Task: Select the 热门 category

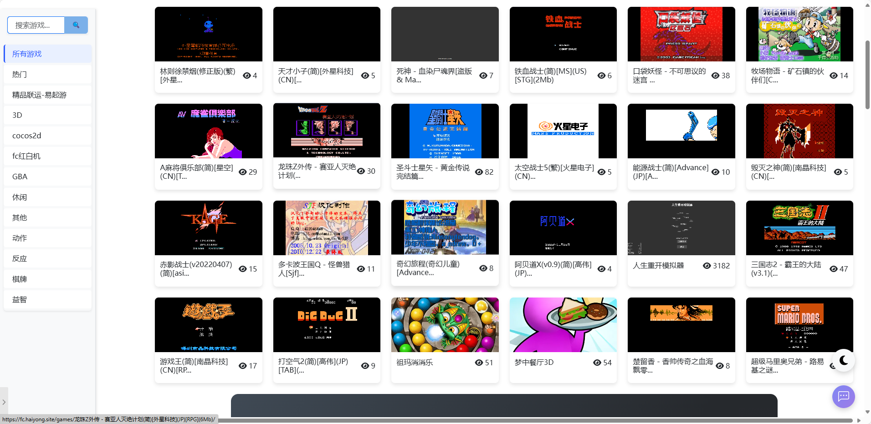Action: tap(48, 74)
